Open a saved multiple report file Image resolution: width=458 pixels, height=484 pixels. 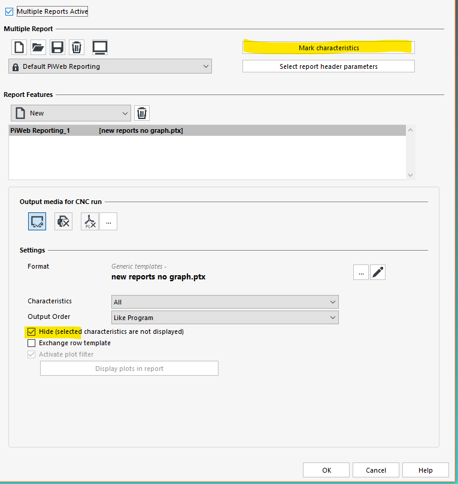38,47
